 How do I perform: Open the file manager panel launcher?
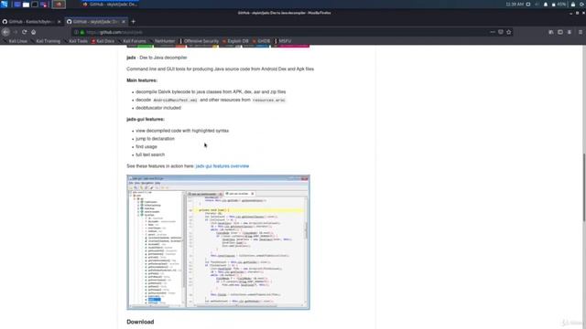[x=26, y=5]
